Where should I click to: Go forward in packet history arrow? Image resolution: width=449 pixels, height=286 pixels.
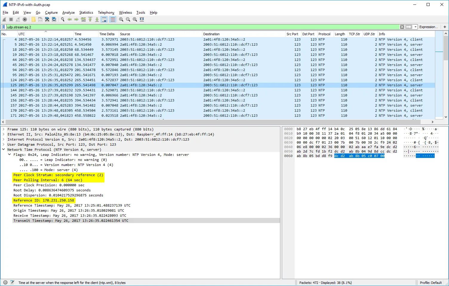(x=76, y=19)
